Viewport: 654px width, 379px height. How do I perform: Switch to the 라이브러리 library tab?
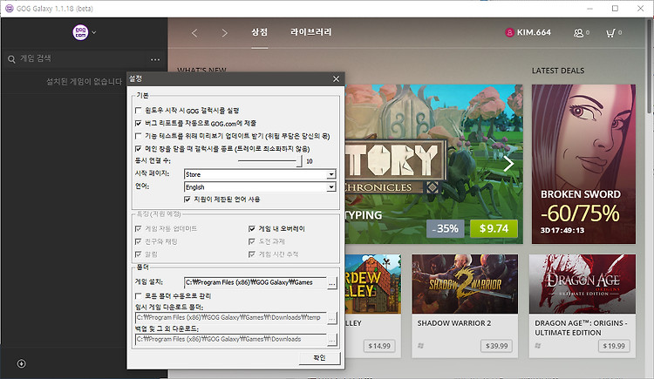tap(311, 32)
